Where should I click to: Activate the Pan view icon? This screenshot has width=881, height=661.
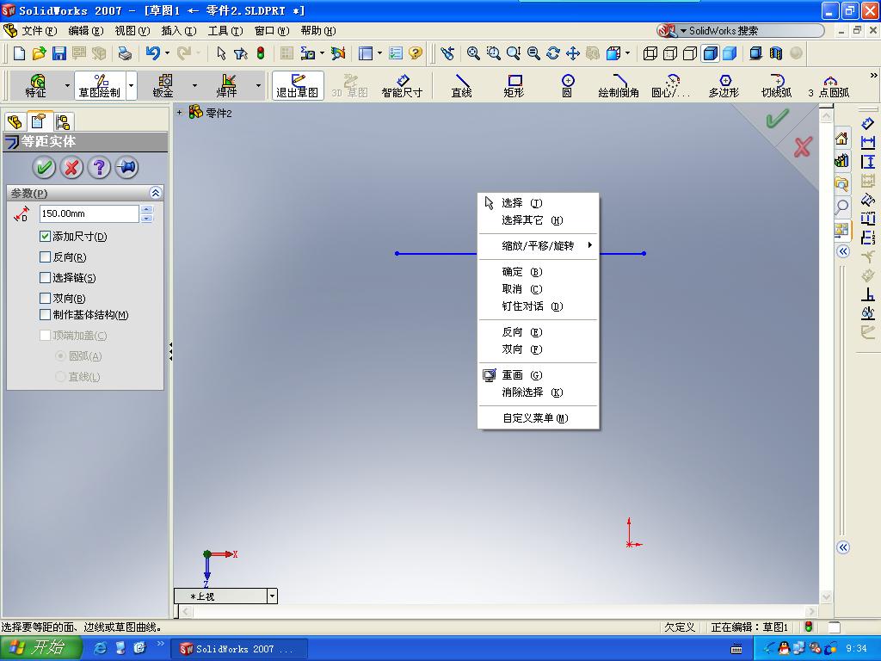coord(572,53)
